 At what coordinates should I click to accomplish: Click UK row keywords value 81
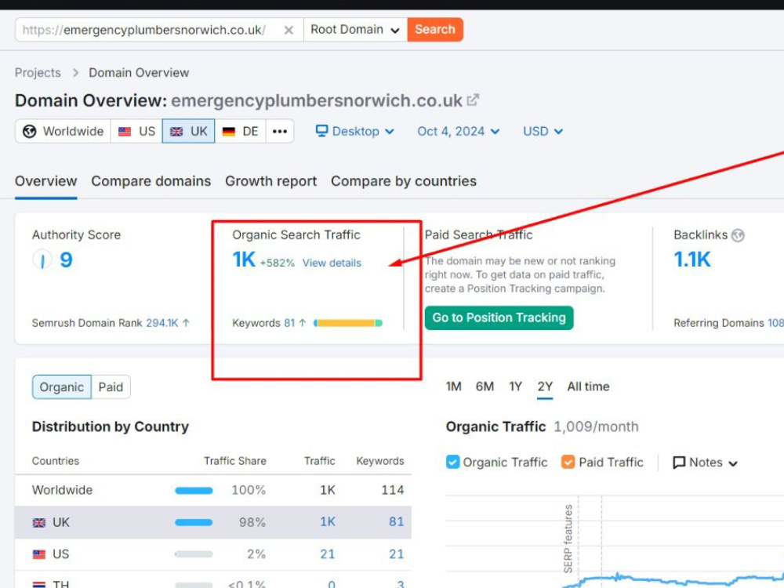(x=397, y=522)
